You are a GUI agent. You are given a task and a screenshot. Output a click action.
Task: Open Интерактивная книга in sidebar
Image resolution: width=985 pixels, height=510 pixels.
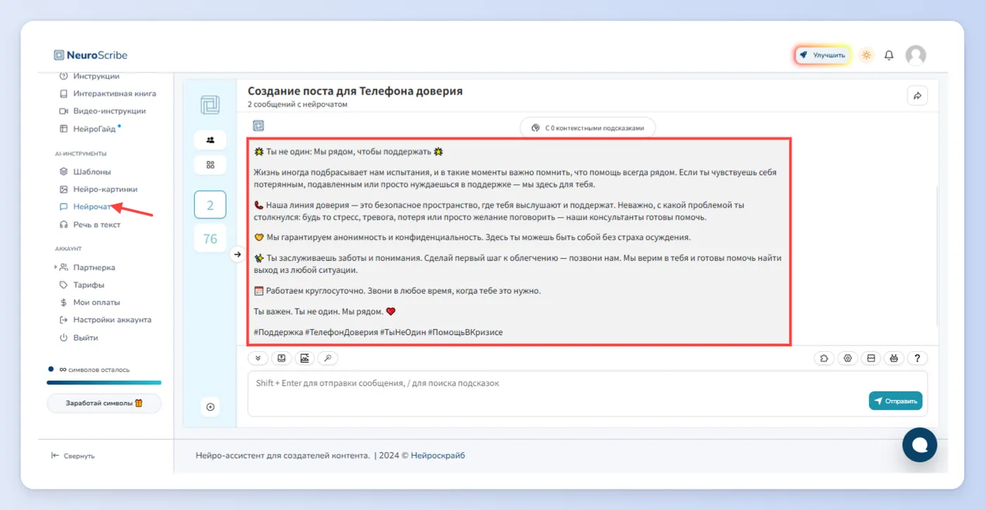(x=108, y=94)
